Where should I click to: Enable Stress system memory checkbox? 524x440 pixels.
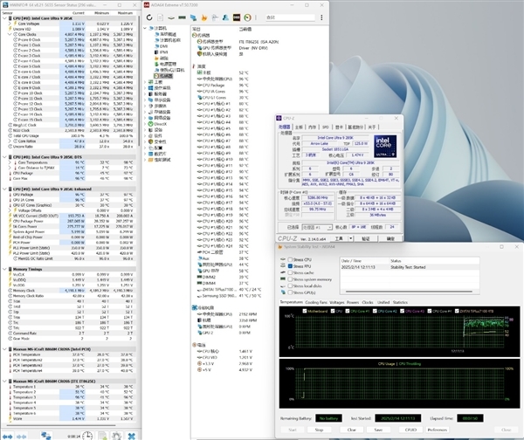tap(290, 279)
